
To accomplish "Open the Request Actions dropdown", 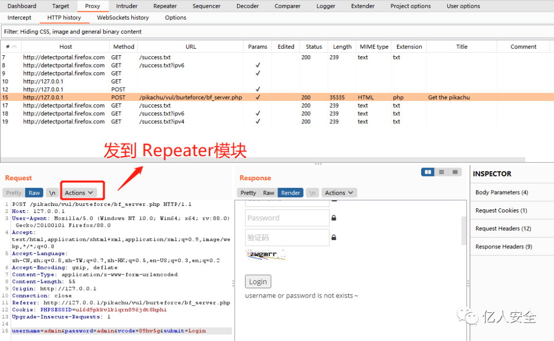I will point(79,193).
